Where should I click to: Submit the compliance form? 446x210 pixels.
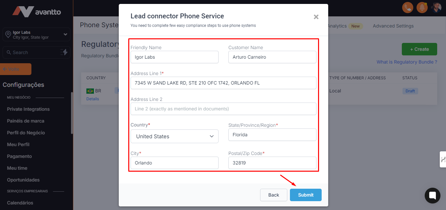[306, 195]
